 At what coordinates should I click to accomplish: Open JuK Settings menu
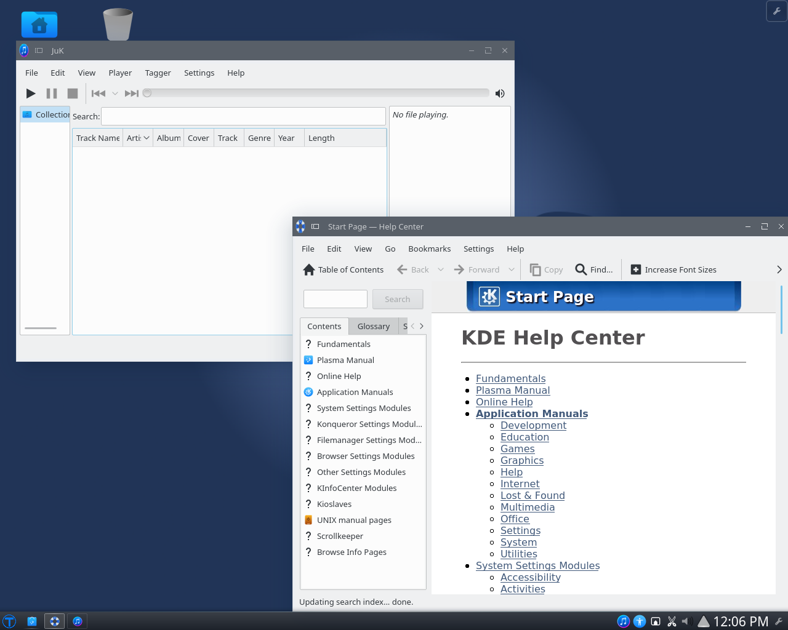[199, 73]
